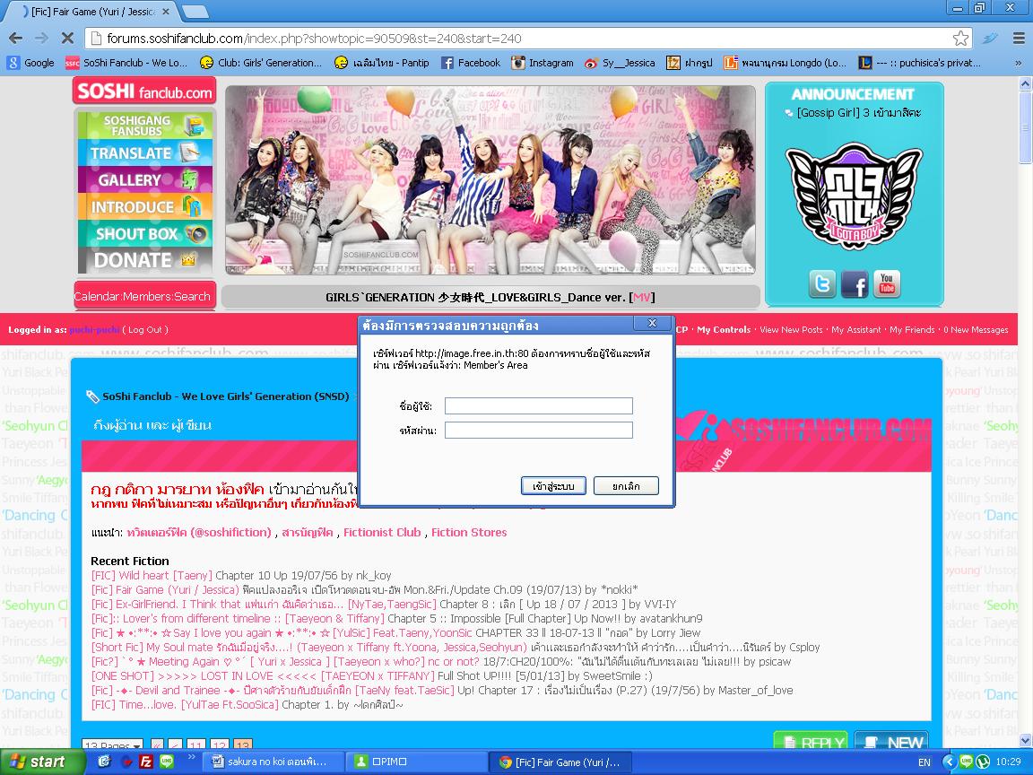Open 0 New Messages link
1033x775 pixels.
click(x=976, y=329)
